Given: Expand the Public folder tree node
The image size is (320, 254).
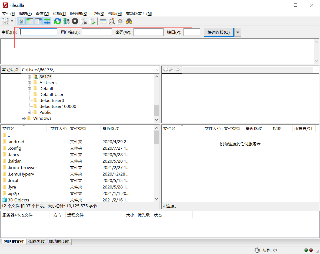Looking at the screenshot, I should pos(29,112).
